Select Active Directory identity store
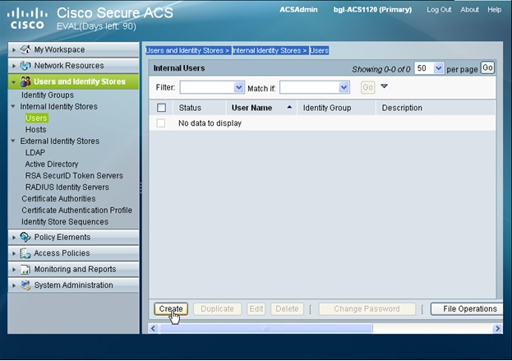The height and width of the screenshot is (361, 512). [x=52, y=164]
